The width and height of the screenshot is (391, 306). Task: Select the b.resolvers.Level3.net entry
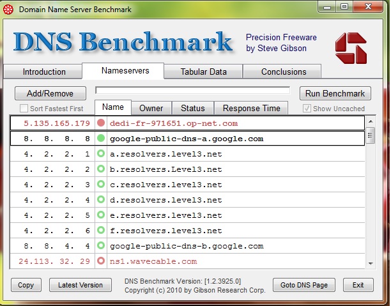tap(187, 169)
